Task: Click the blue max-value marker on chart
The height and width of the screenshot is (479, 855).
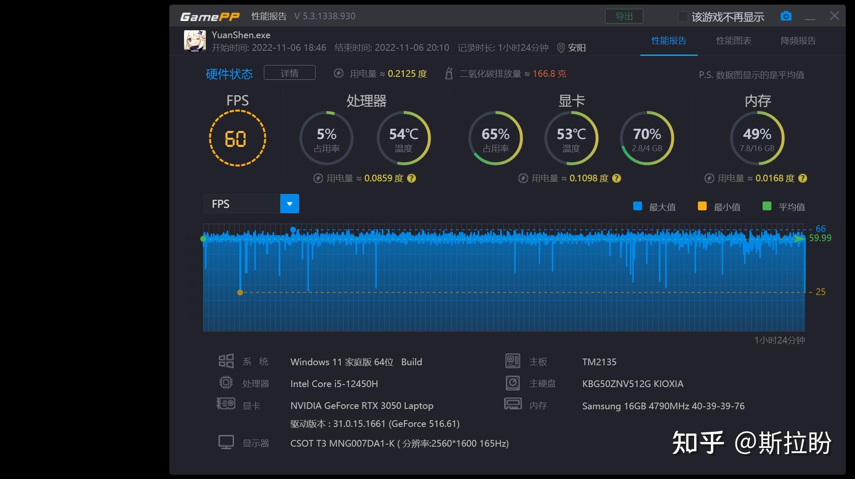Action: tap(293, 230)
